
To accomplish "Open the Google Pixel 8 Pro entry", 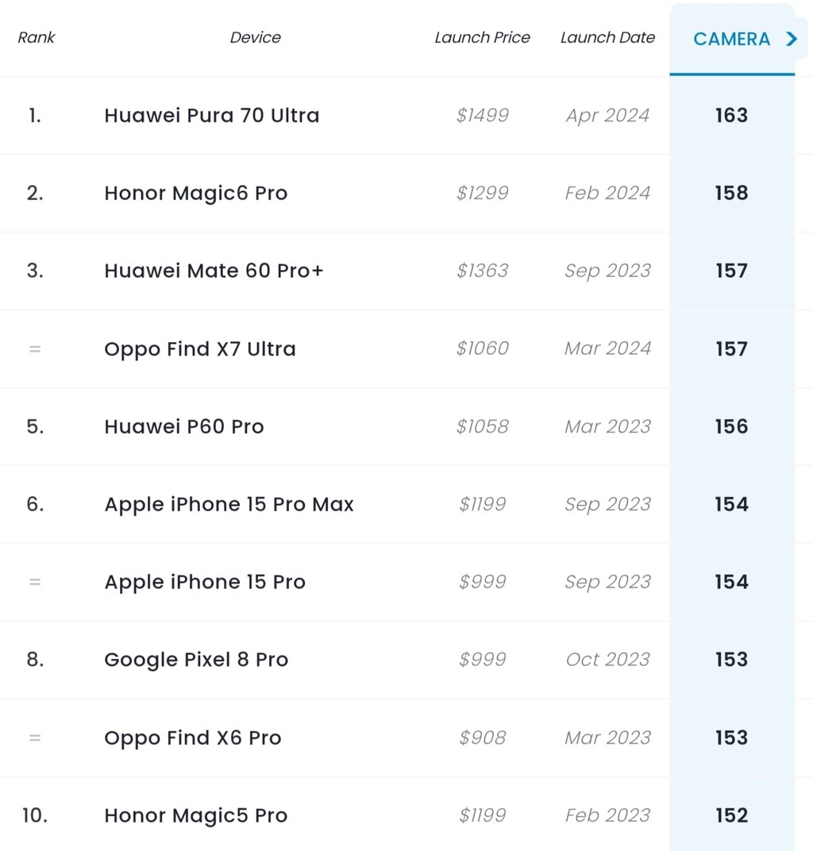I will [196, 660].
